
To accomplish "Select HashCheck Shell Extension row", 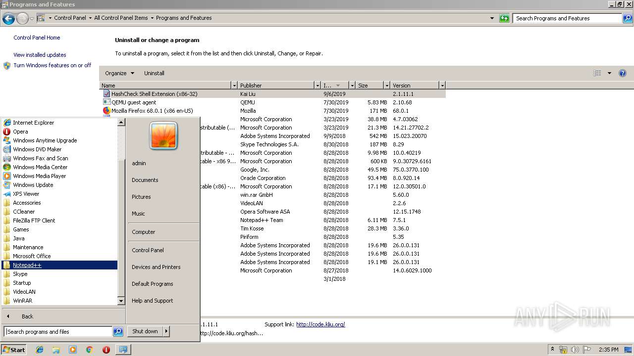I will point(272,94).
